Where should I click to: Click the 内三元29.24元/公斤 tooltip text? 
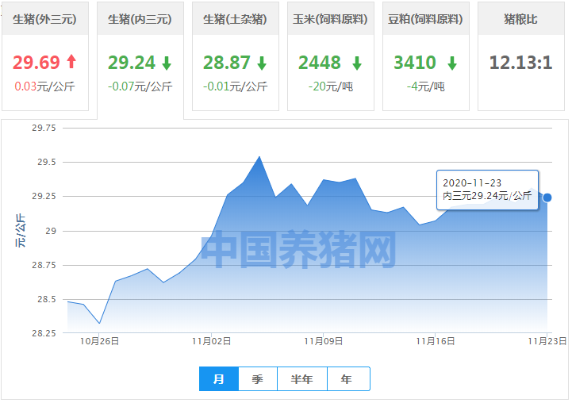487,196
